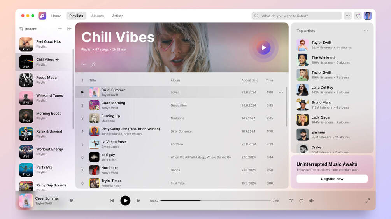The width and height of the screenshot is (391, 219).
Task: Skip to next track
Action: coord(138,201)
